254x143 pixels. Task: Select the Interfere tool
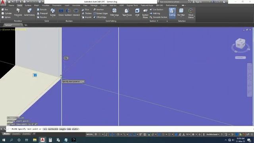point(98,10)
